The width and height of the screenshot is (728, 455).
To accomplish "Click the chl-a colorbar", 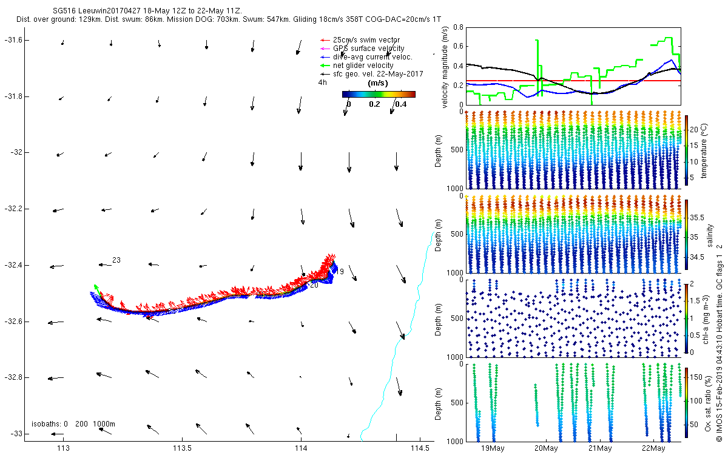I will 687,317.
